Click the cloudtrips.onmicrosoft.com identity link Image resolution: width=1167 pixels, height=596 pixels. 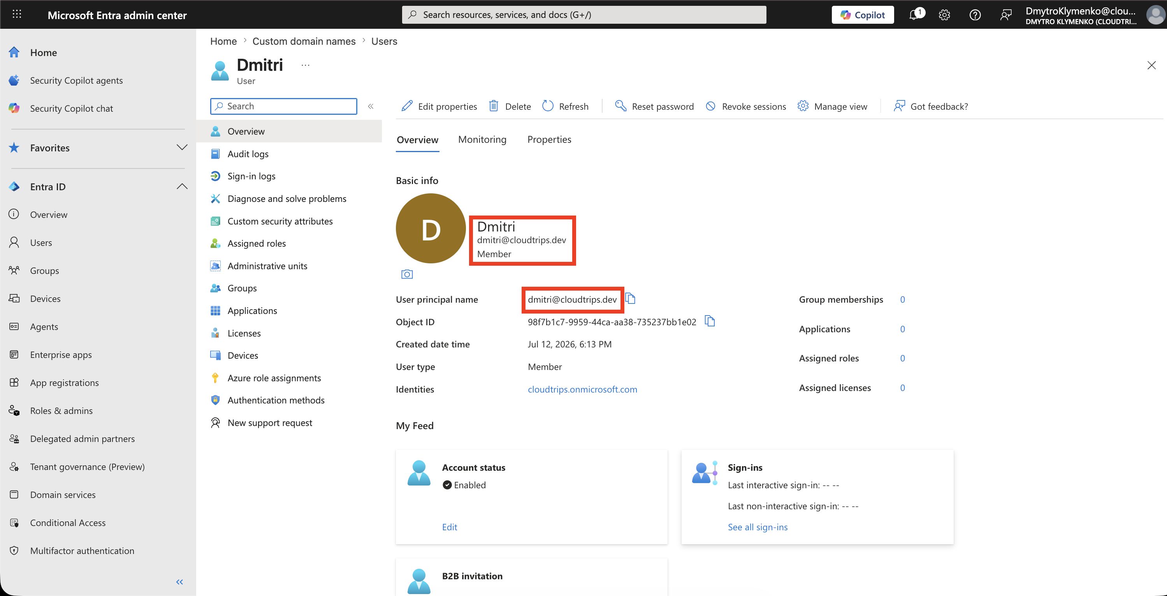click(x=582, y=389)
